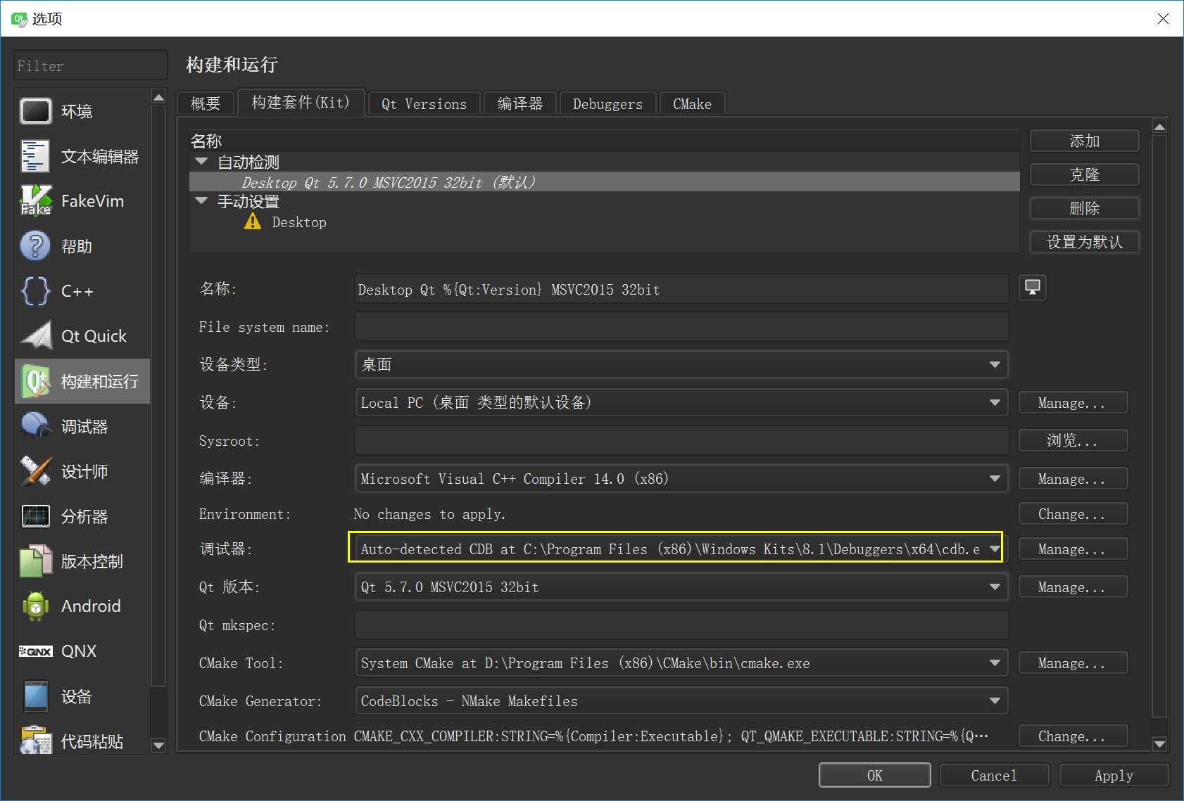The height and width of the screenshot is (801, 1184).
Task: Open the 调试器 CDB debugger dropdown
Action: coord(681,549)
